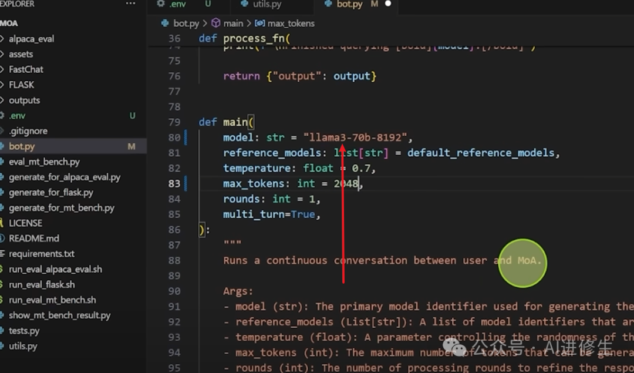
Task: Open run_eval_mt_bench.sh script
Action: coord(53,300)
